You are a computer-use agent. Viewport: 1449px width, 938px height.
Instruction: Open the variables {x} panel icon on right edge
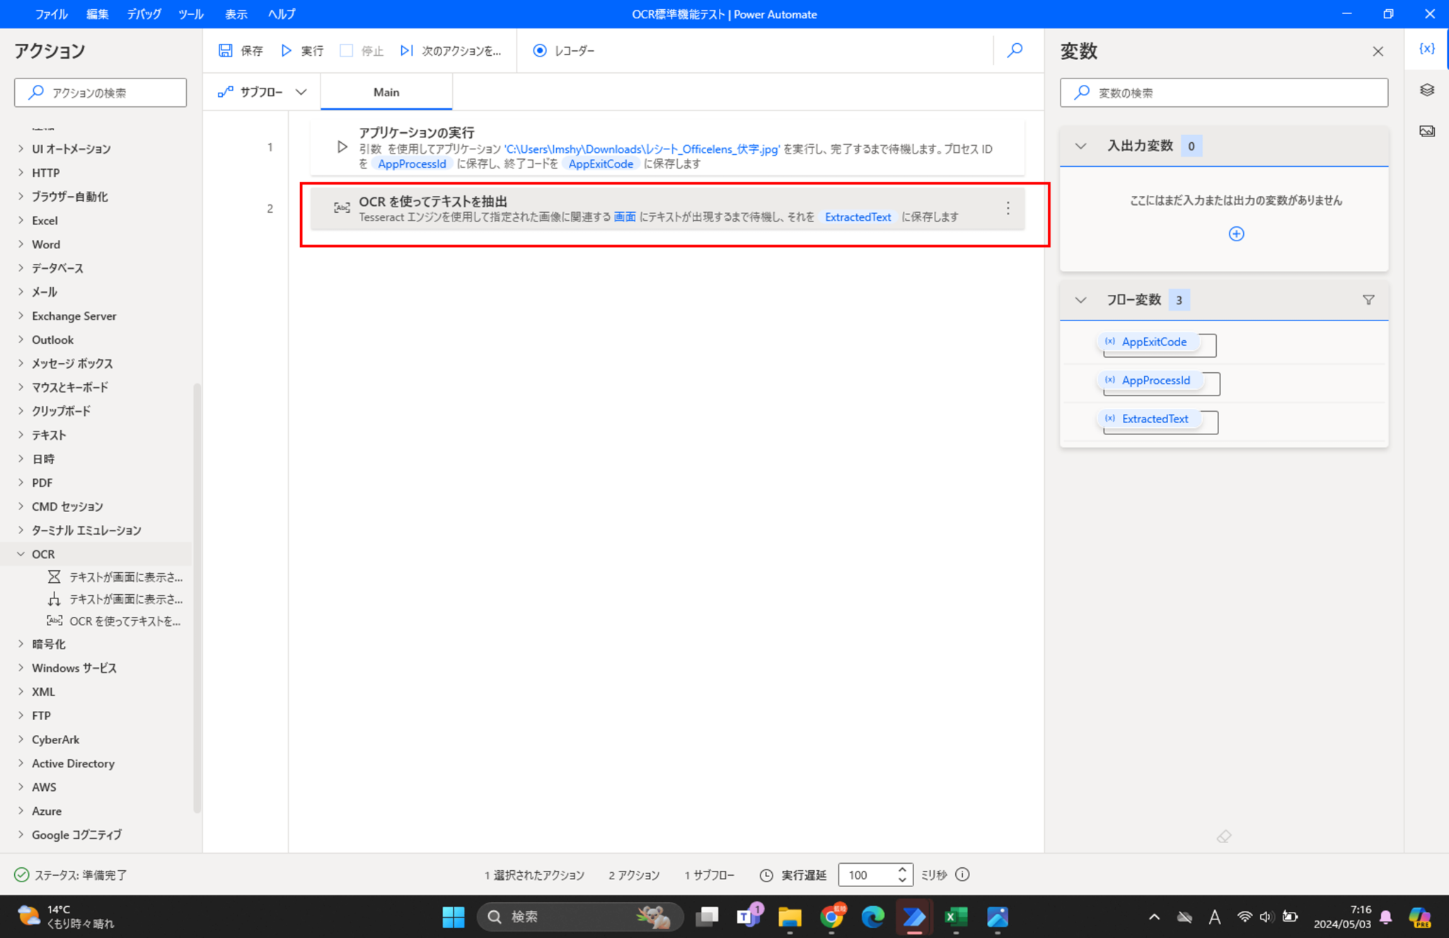(x=1427, y=48)
